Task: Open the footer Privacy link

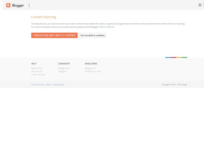Action: [49, 84]
